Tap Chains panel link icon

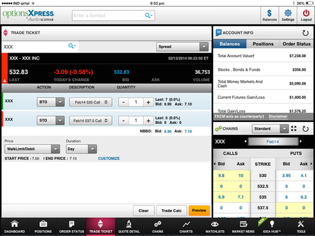point(218,128)
